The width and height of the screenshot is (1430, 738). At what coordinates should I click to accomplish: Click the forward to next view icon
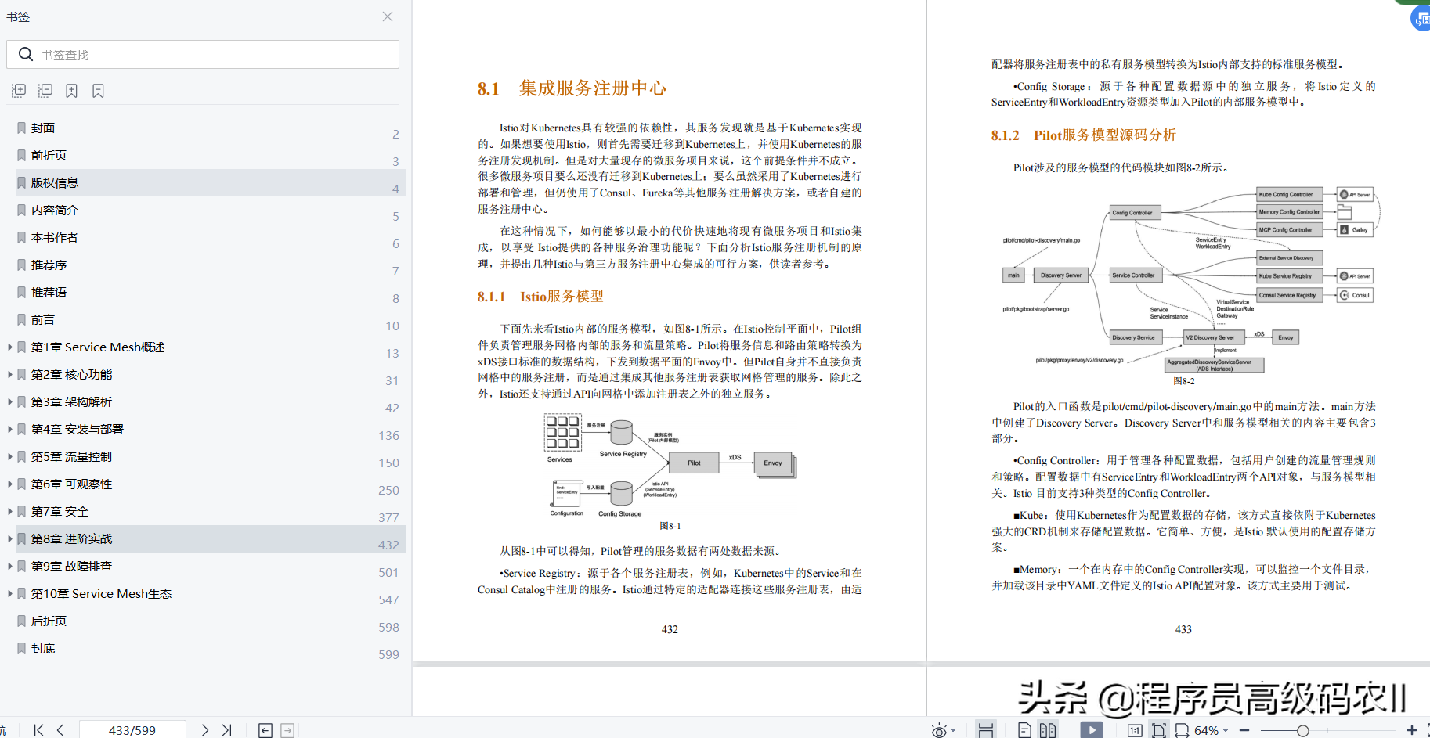287,730
